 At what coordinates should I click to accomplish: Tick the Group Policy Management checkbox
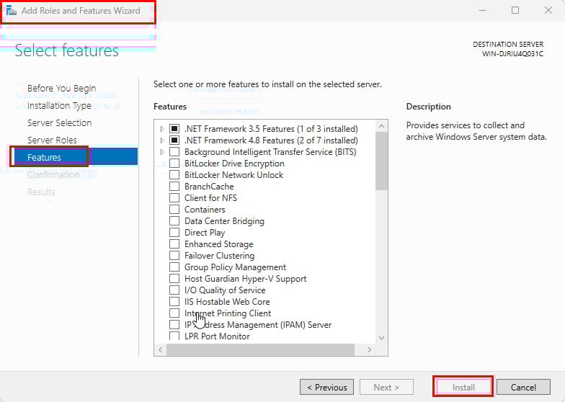pyautogui.click(x=174, y=267)
